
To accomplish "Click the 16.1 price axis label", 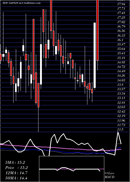I will [x=120, y=40].
